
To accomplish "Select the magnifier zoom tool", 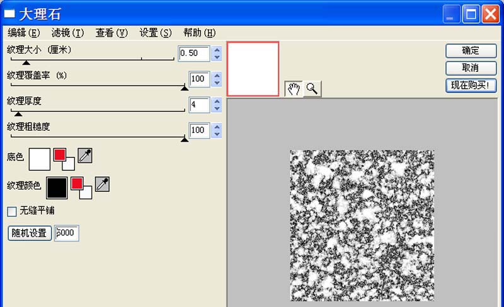I will click(x=312, y=89).
